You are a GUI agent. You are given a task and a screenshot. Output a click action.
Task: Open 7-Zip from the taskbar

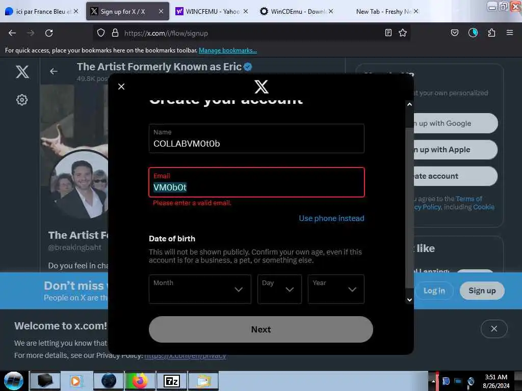172,381
